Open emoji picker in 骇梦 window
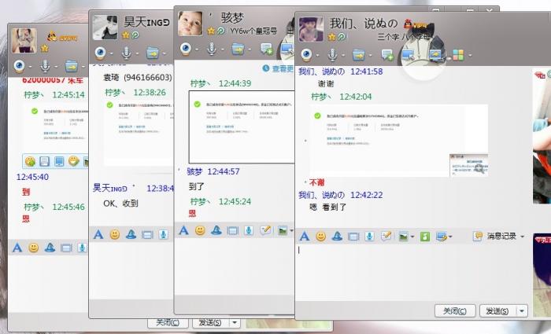 click(x=200, y=230)
